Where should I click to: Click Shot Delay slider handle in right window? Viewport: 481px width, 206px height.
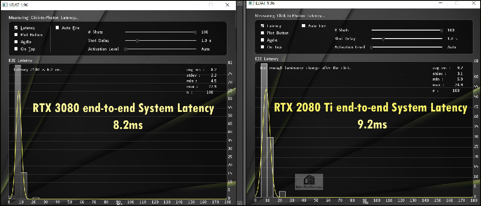click(384, 39)
